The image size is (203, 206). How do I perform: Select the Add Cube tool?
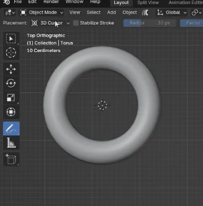[x=11, y=159]
